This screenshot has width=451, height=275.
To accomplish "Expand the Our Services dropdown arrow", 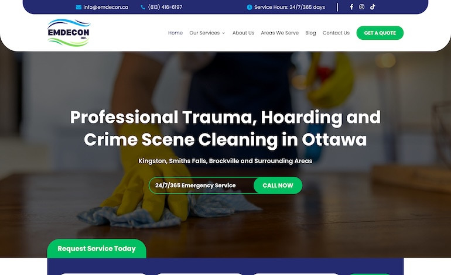I will [224, 33].
